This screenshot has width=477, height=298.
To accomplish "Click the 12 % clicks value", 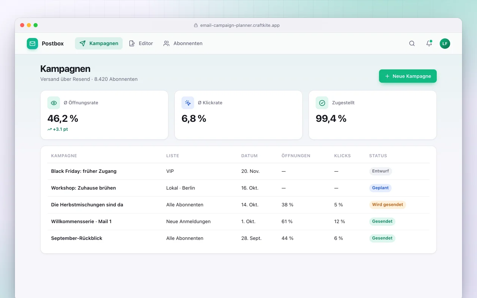I will pos(339,222).
